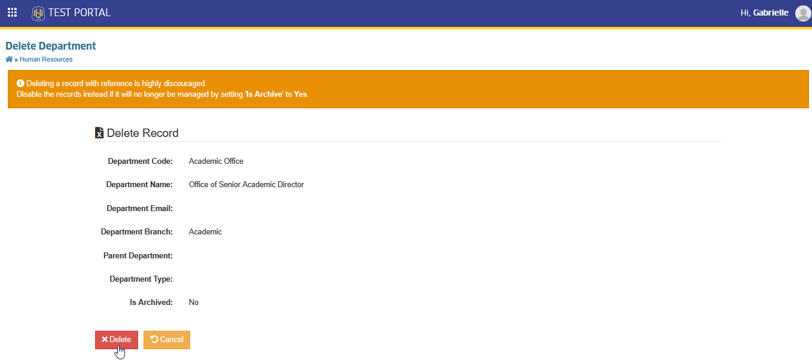Click the exclamation warning icon in banner

(x=20, y=83)
